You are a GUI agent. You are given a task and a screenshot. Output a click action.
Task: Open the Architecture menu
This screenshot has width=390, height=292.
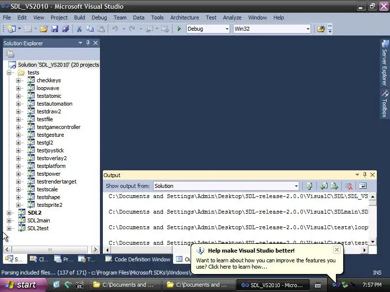click(185, 18)
